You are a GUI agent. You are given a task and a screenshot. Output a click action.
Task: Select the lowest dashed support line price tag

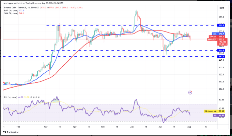click(x=221, y=57)
